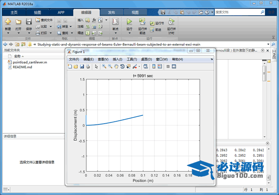Click the back arrow in the folder toolbar
The width and height of the screenshot is (279, 195).
5,44
